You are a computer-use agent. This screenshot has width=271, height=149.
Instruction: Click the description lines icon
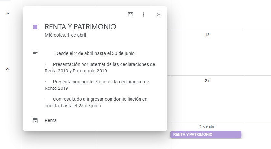(x=35, y=52)
